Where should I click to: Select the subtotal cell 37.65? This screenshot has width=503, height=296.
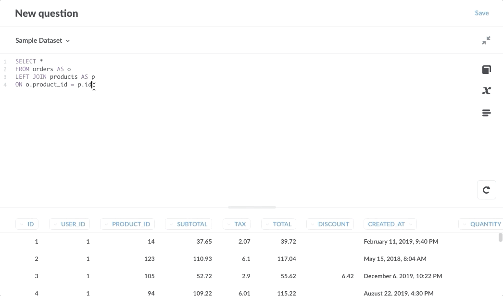[204, 242]
